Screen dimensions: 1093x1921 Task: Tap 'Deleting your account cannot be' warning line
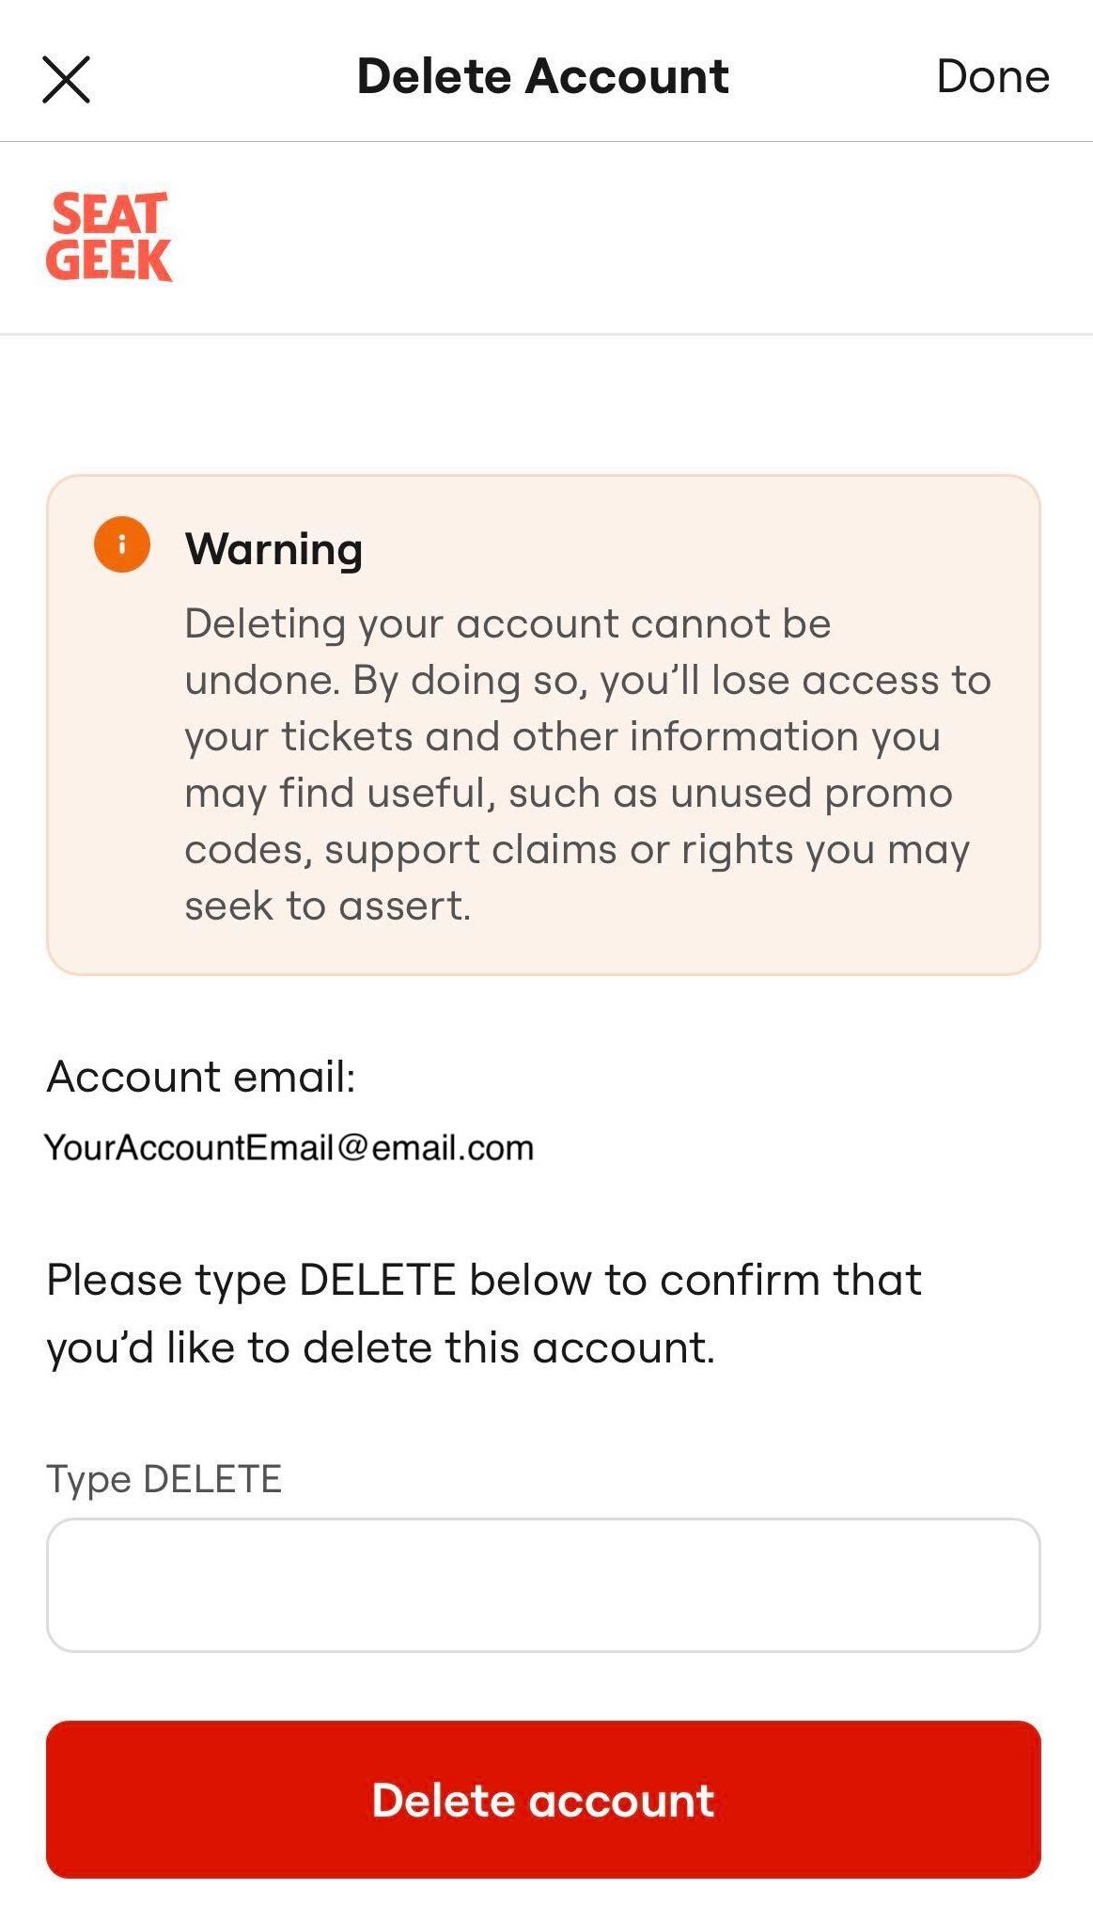click(x=507, y=624)
